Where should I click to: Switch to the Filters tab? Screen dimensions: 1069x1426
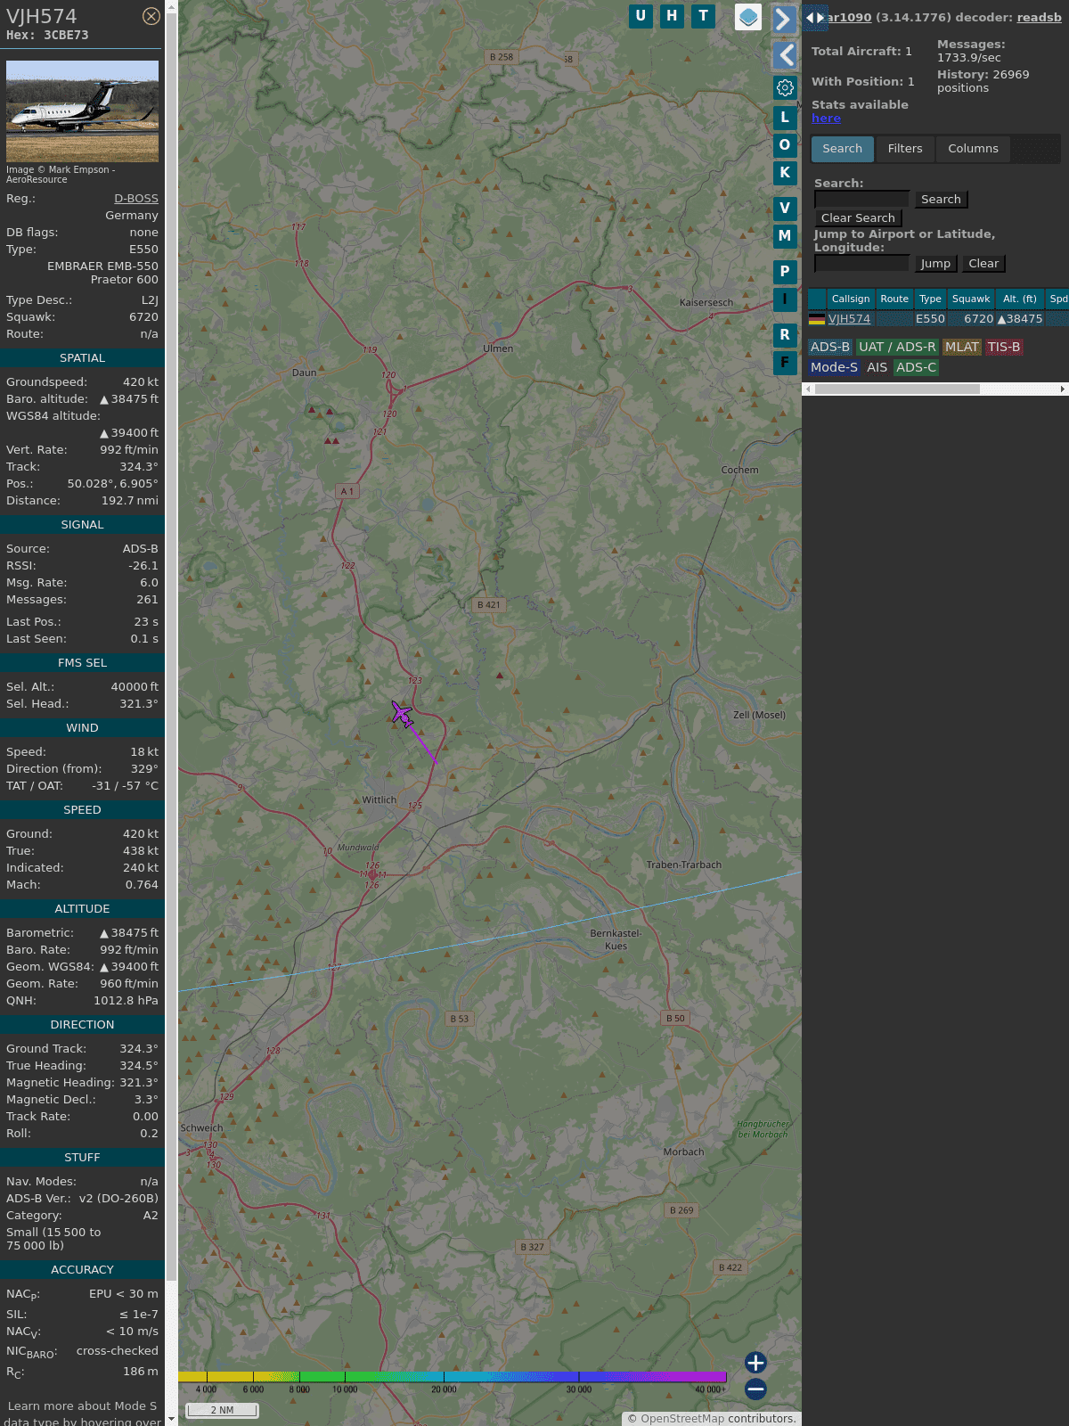click(905, 149)
